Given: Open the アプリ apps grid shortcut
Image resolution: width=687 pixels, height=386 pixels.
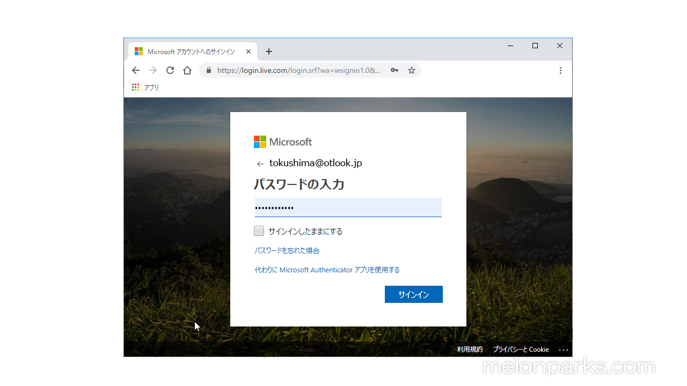Looking at the screenshot, I should (x=145, y=87).
